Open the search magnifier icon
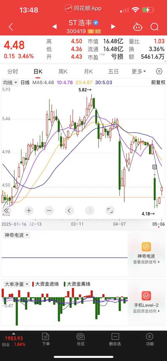167x361 pixels. (x=155, y=27)
